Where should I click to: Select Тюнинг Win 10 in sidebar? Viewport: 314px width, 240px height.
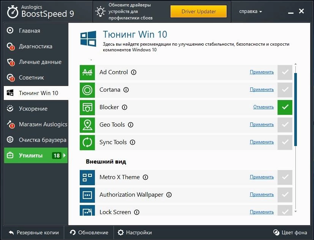tap(36, 93)
